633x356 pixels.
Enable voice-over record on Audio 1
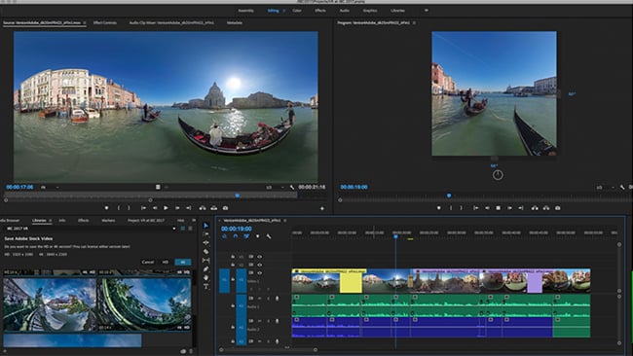point(277,299)
